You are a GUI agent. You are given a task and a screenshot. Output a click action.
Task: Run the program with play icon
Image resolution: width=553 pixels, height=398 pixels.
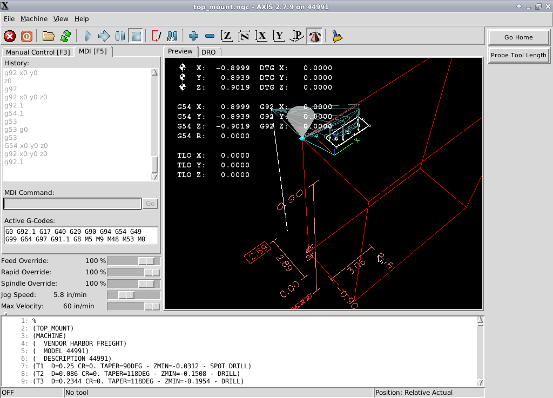[88, 36]
